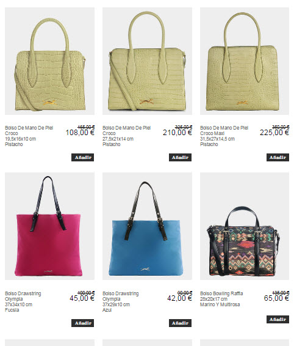The width and height of the screenshot is (294, 346).
Task: Open the medium 27,5x21x14 Croco bag image
Action: click(147, 61)
